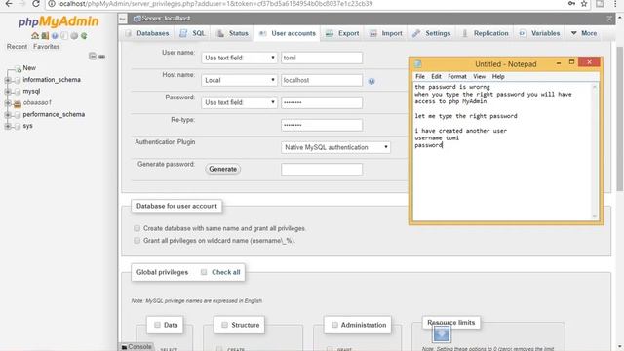Click the New database icon in tree

(18, 69)
